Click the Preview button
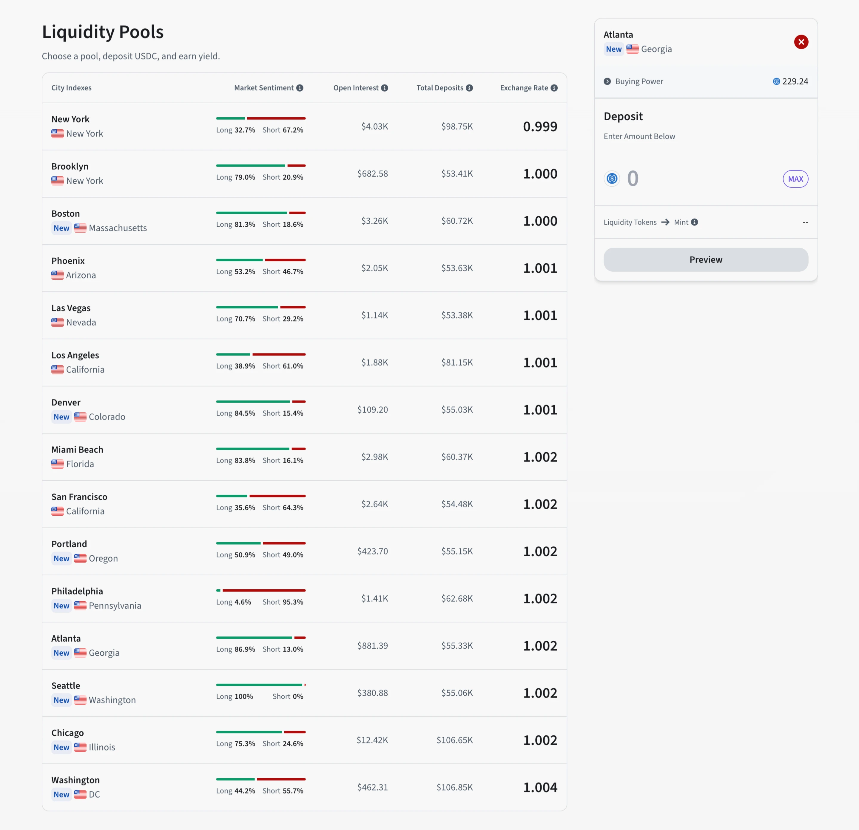This screenshot has width=859, height=830. pyautogui.click(x=706, y=259)
